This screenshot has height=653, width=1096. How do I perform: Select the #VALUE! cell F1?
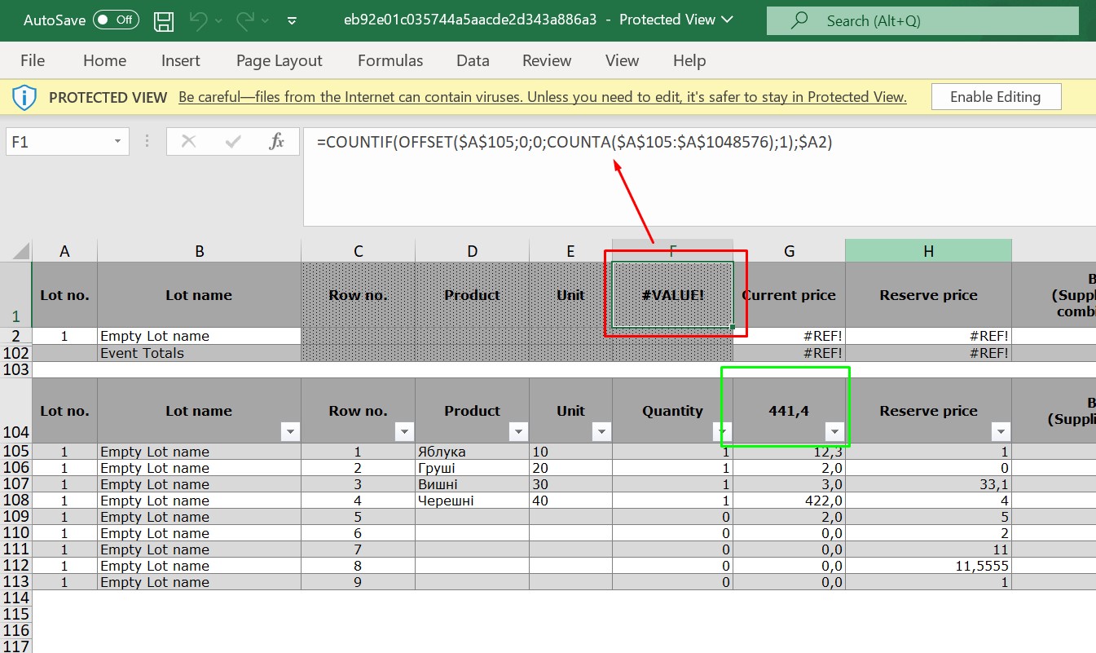click(672, 295)
